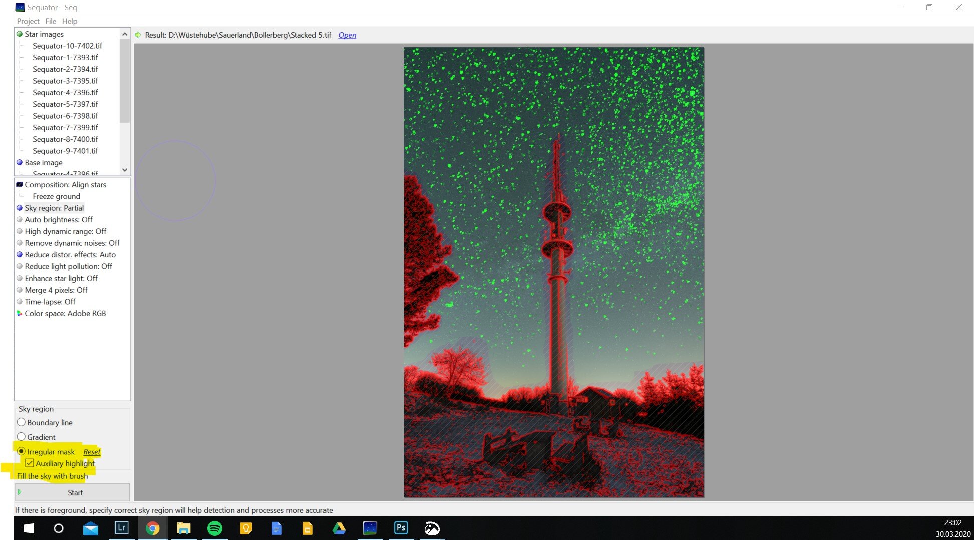Viewport: 974px width, 540px height.
Task: Select Gradient sky region option
Action: coord(21,437)
